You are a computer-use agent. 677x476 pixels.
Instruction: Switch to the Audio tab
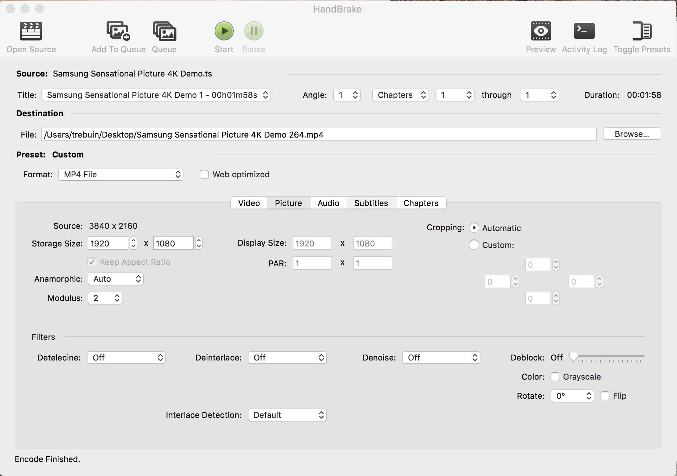328,203
